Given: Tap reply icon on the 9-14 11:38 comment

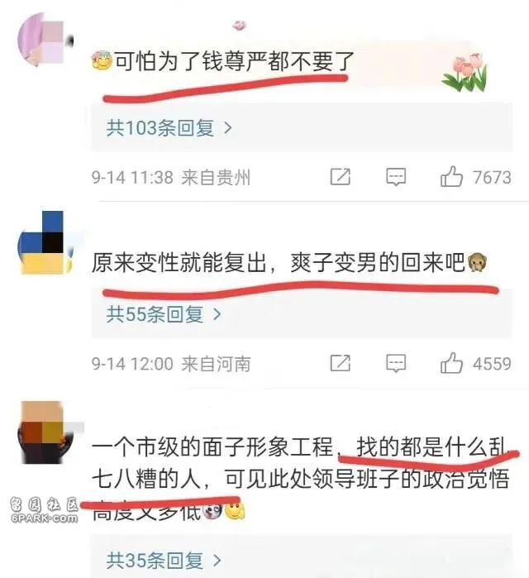Looking at the screenshot, I should click(396, 177).
